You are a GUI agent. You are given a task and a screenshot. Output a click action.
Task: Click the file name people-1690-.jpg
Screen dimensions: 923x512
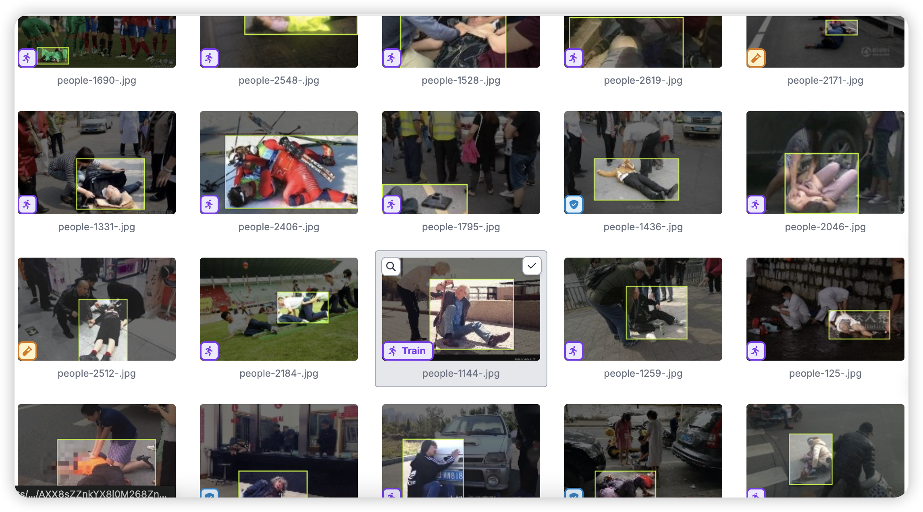(x=97, y=81)
